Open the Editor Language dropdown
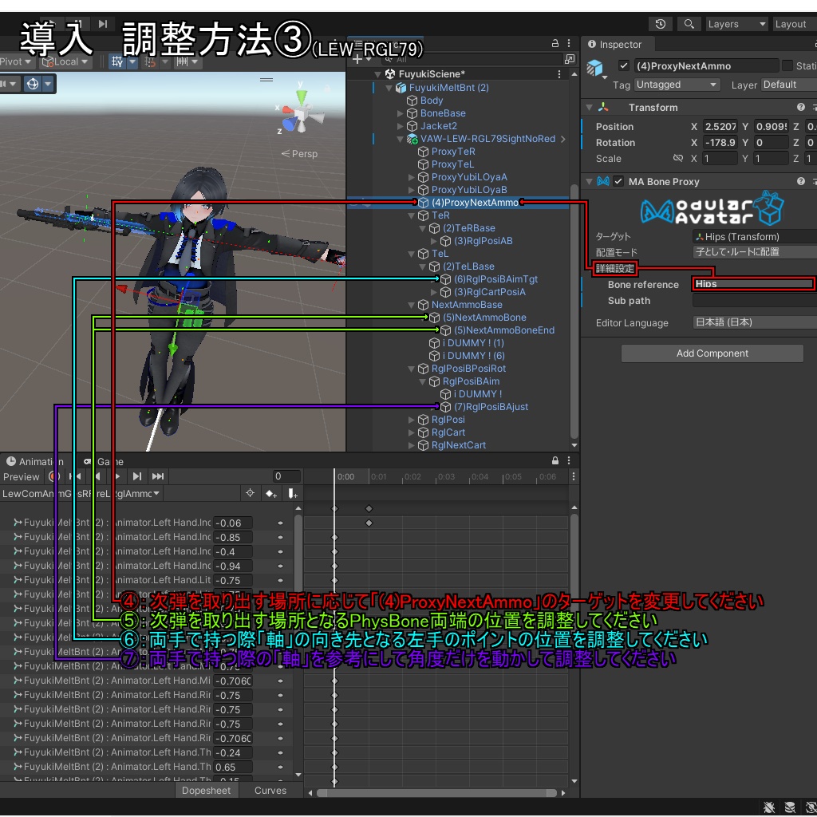The height and width of the screenshot is (817, 817). [x=754, y=322]
